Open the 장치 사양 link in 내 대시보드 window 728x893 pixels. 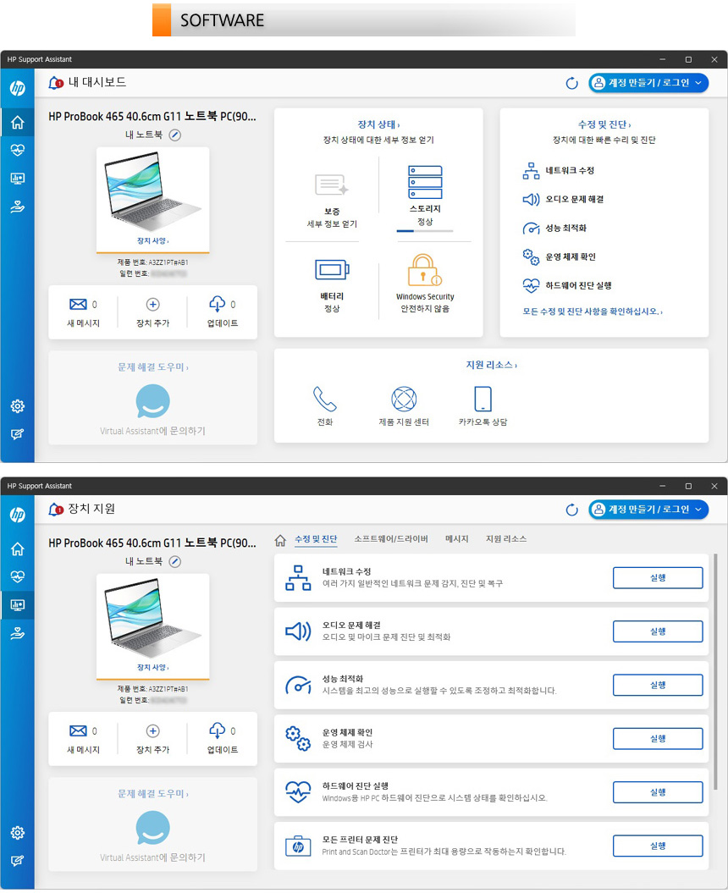[152, 241]
